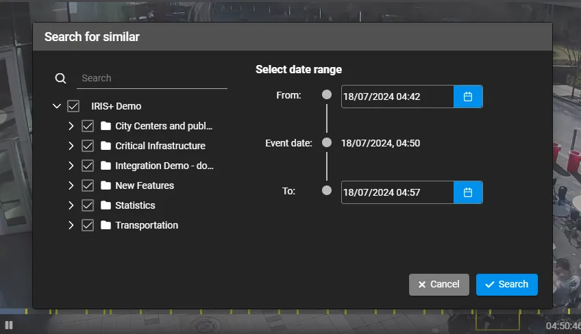Open the calendar picker for the To date
Image resolution: width=581 pixels, height=334 pixels.
coord(468,192)
